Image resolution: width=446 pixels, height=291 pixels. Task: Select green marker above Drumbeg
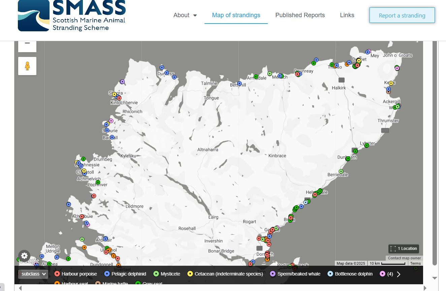(83, 159)
